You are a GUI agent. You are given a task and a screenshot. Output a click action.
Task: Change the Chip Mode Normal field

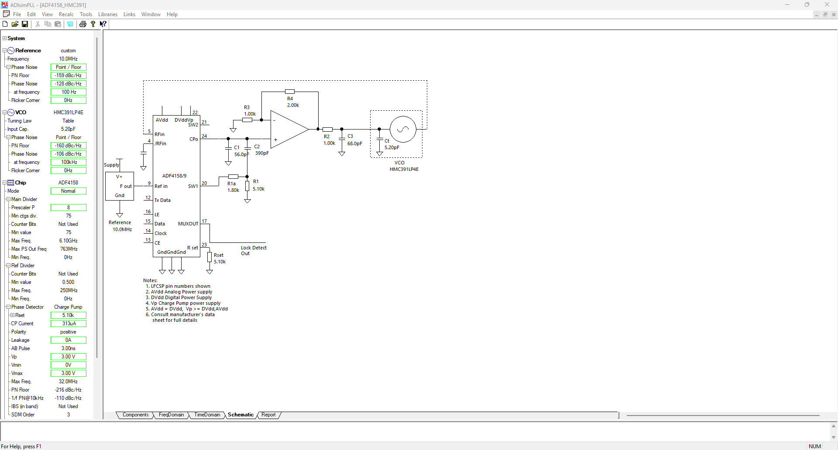click(x=69, y=191)
